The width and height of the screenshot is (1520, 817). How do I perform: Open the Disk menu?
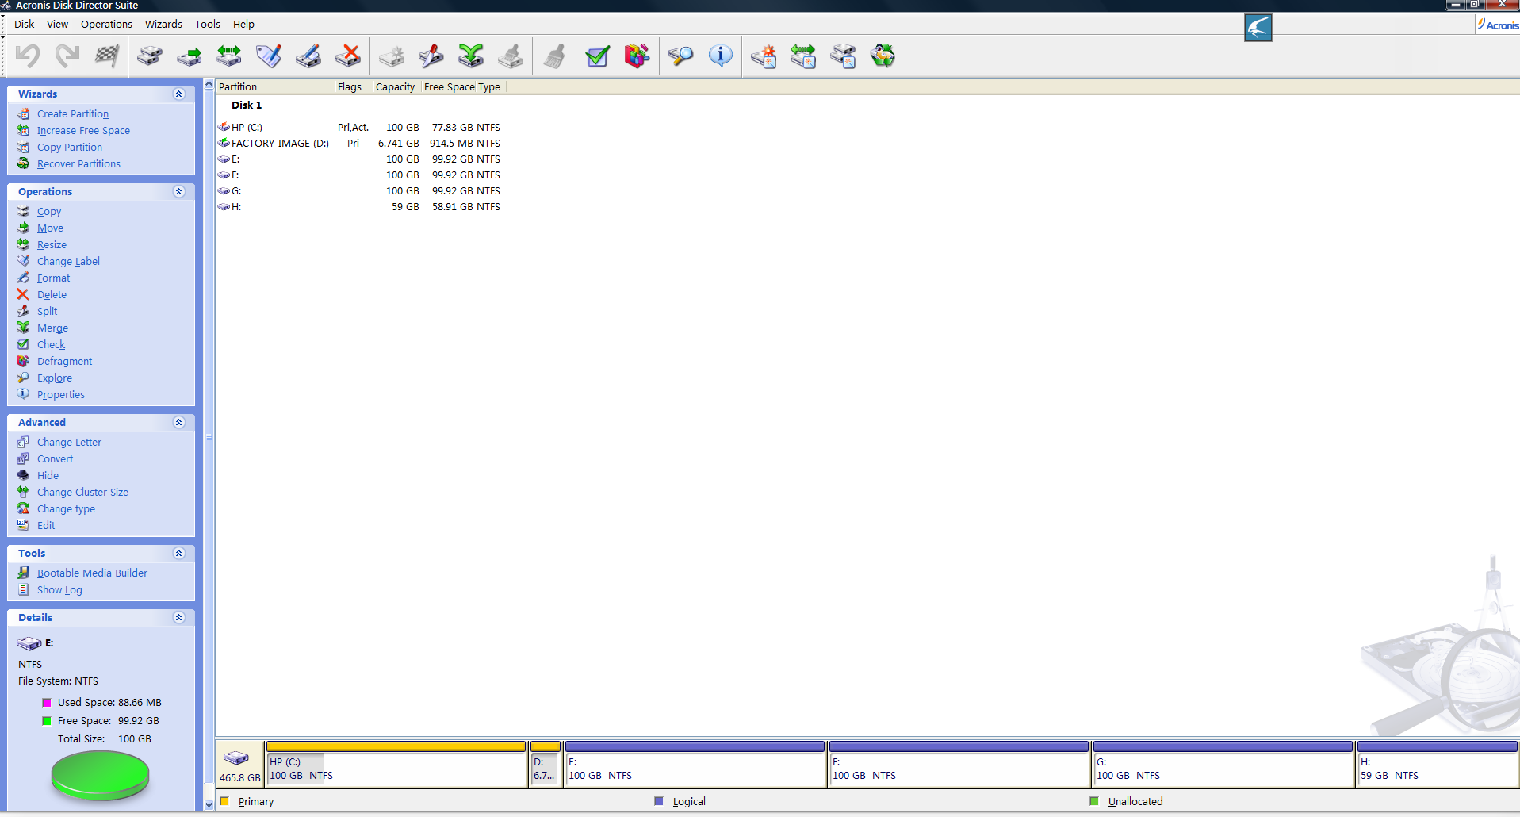tap(24, 24)
